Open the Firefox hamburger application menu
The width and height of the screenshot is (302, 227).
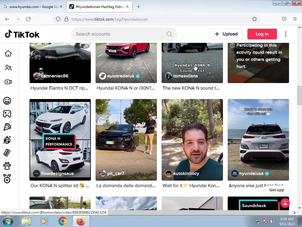pyautogui.click(x=295, y=19)
